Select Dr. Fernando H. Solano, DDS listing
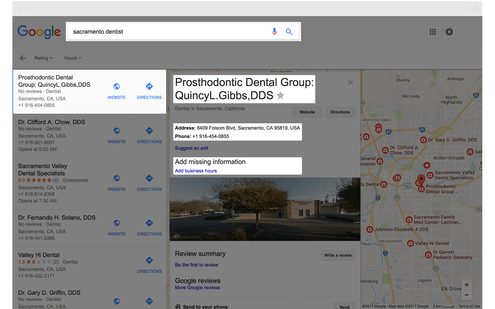 coord(90,228)
